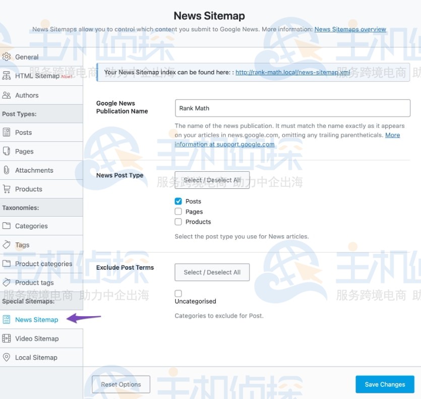The image size is (421, 399).
Task: Switch to the News Sitemap section
Action: tap(36, 320)
